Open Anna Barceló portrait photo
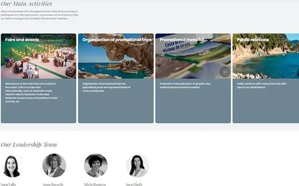 54,165
